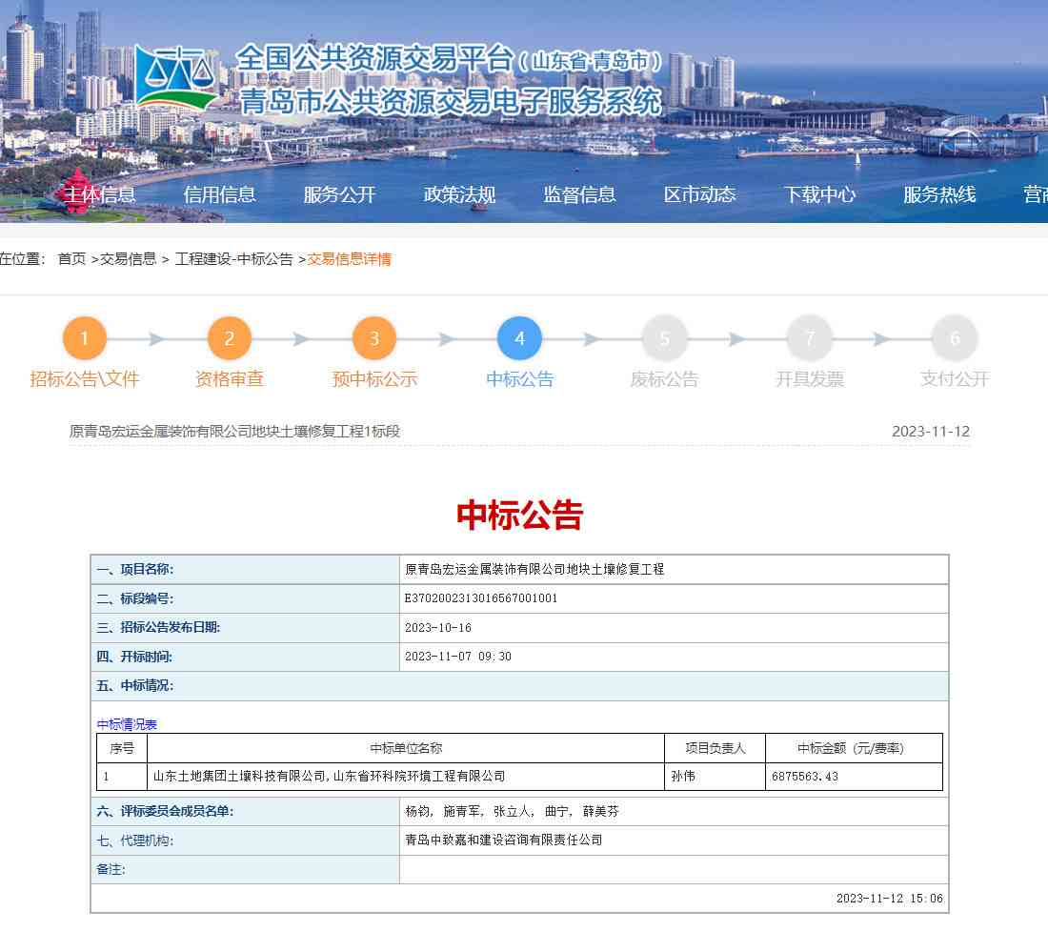The height and width of the screenshot is (952, 1048).
Task: Select the 开具发票 step circle
Action: click(809, 338)
